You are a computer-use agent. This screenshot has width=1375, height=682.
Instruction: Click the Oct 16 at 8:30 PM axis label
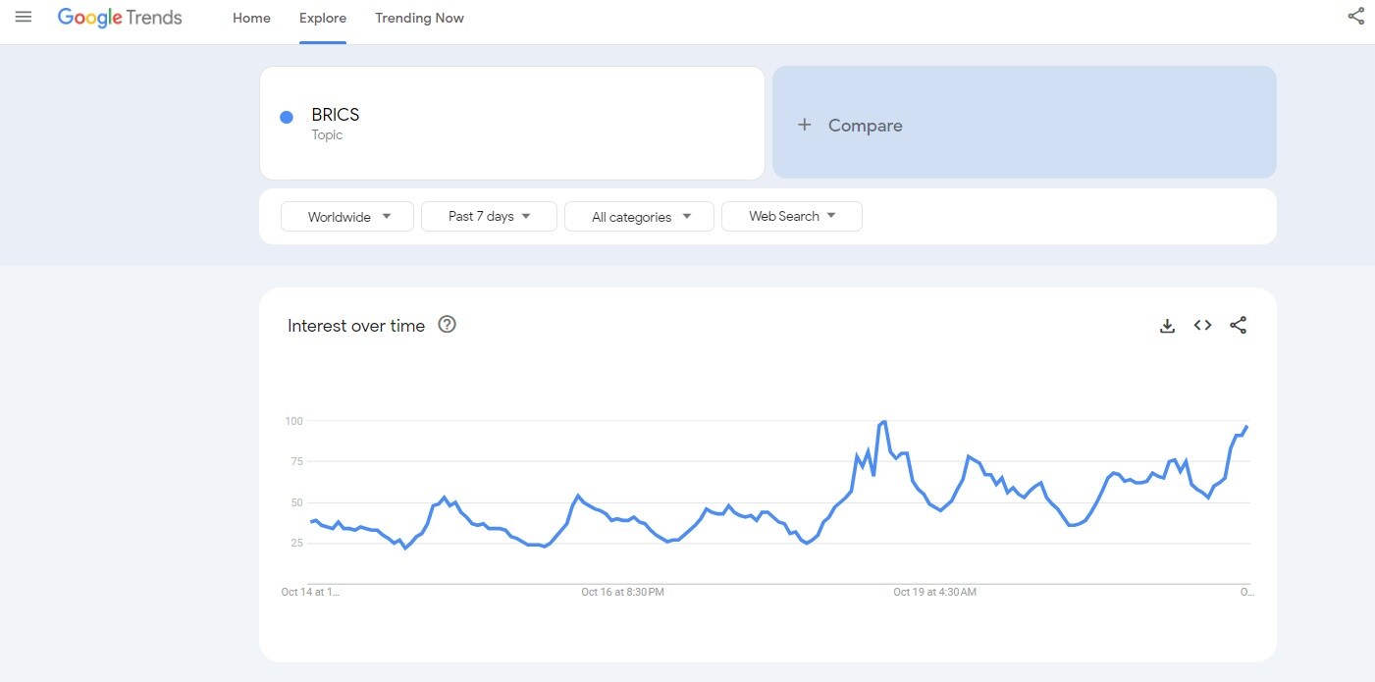[622, 592]
